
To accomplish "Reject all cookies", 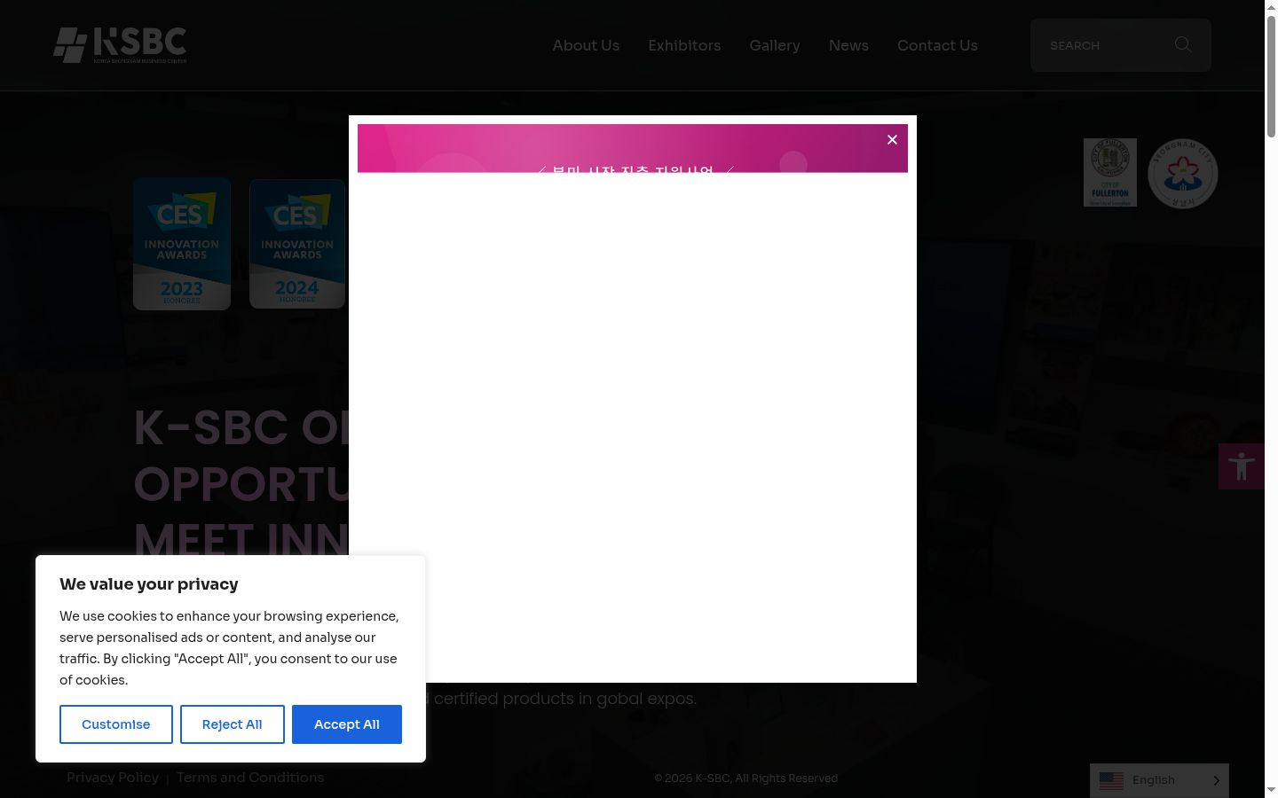I will pyautogui.click(x=233, y=724).
